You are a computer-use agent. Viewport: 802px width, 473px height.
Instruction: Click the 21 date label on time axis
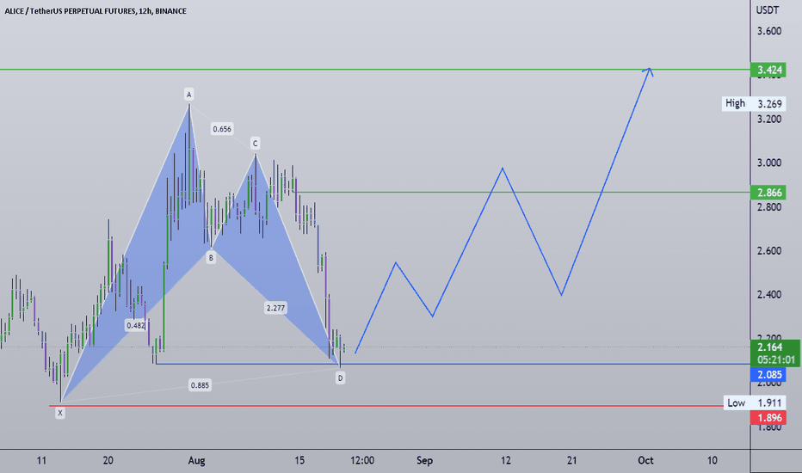click(x=572, y=460)
